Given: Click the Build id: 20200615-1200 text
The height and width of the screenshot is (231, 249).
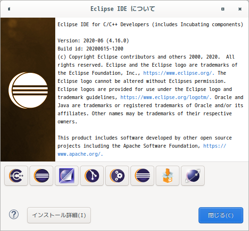Looking at the screenshot, I should (x=90, y=49).
